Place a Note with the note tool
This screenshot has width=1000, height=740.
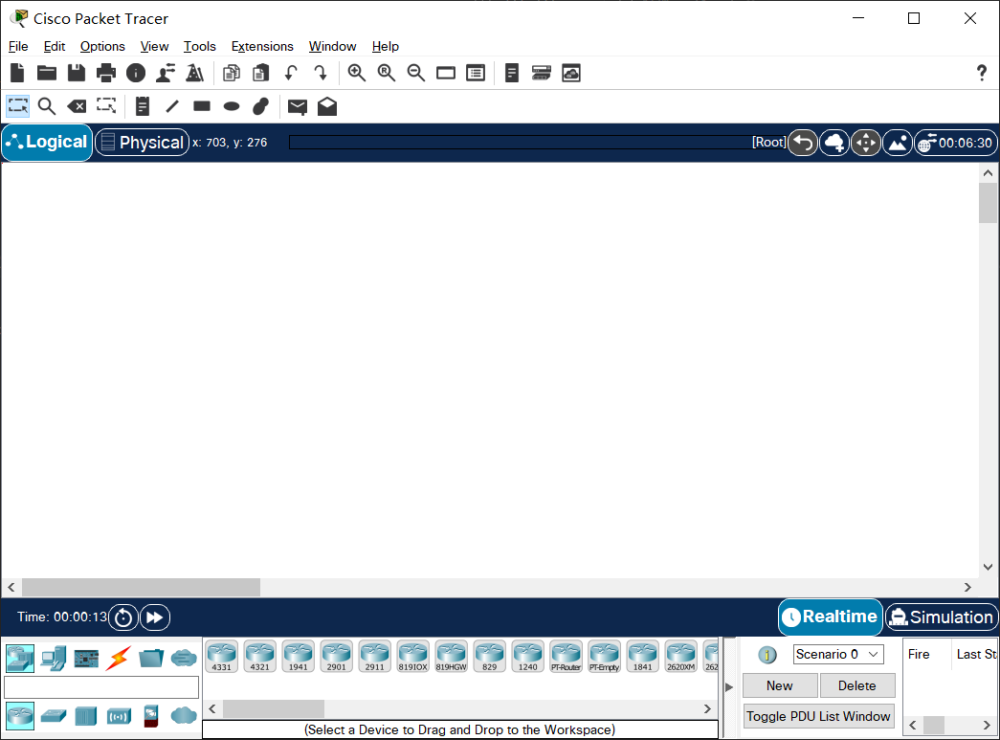(143, 106)
